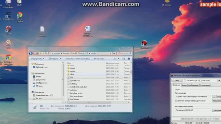
Task: Go forward in Explorer window
Action: [35, 53]
